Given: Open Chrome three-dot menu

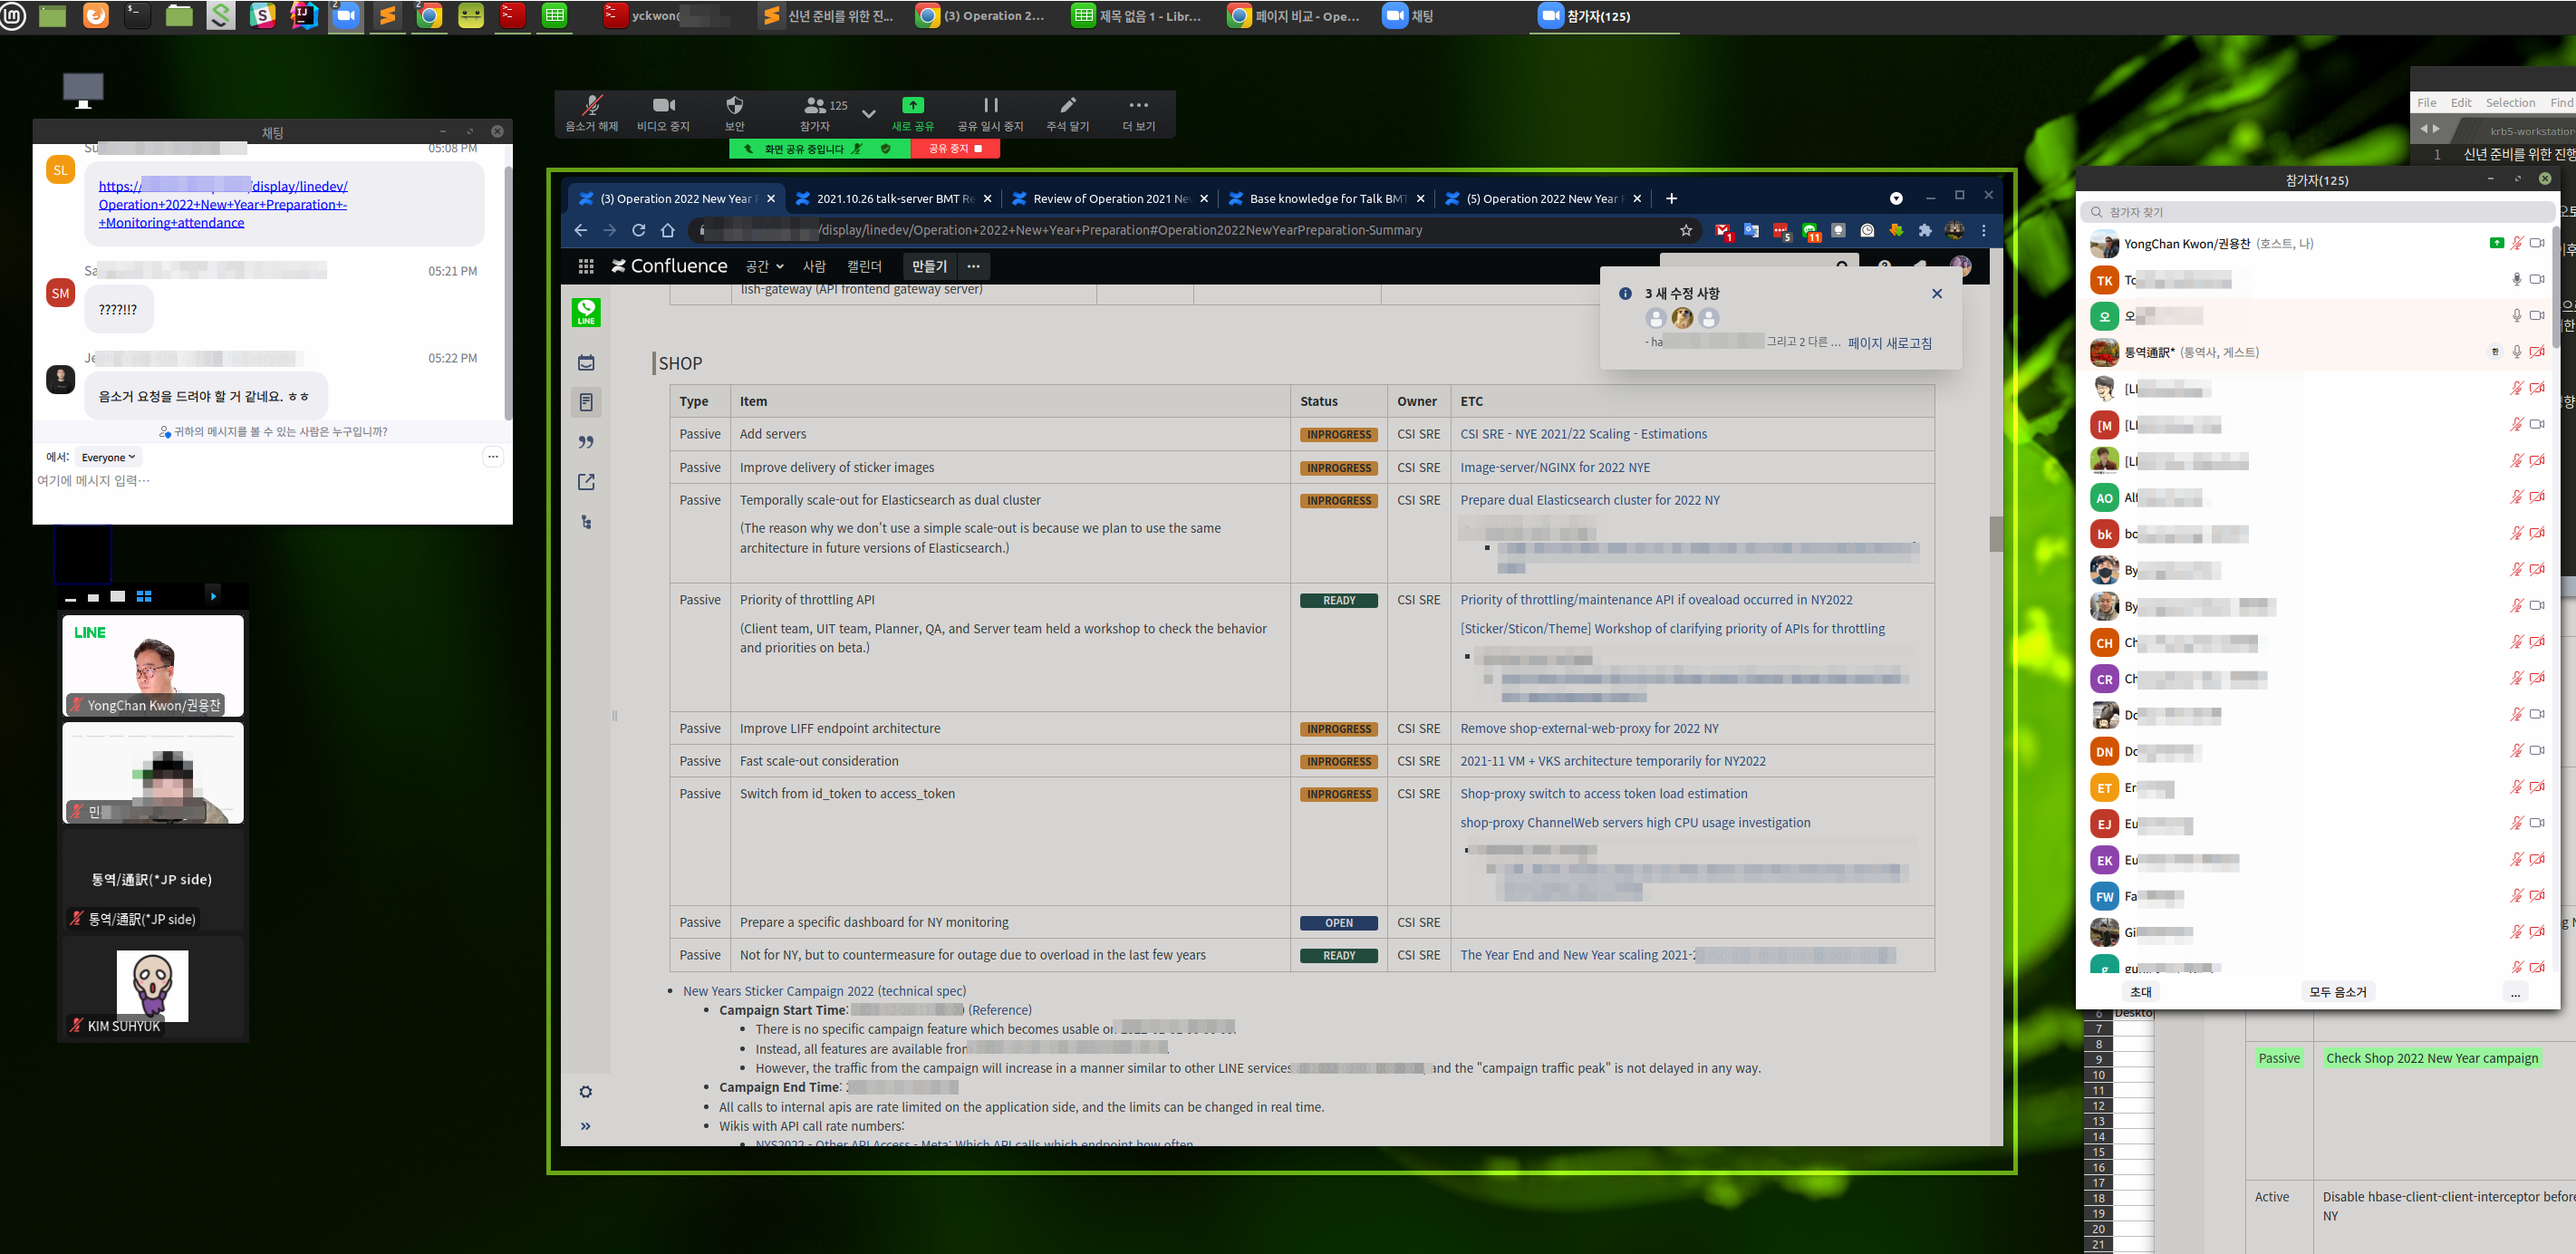Looking at the screenshot, I should click(x=1983, y=230).
